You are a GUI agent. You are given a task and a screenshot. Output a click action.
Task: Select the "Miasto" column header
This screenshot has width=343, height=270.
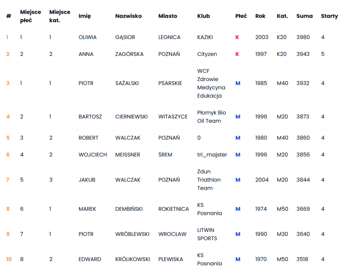(x=167, y=16)
